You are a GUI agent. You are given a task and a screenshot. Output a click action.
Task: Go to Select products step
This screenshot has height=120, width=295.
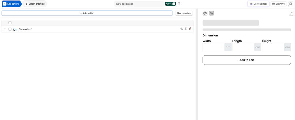pyautogui.click(x=35, y=4)
